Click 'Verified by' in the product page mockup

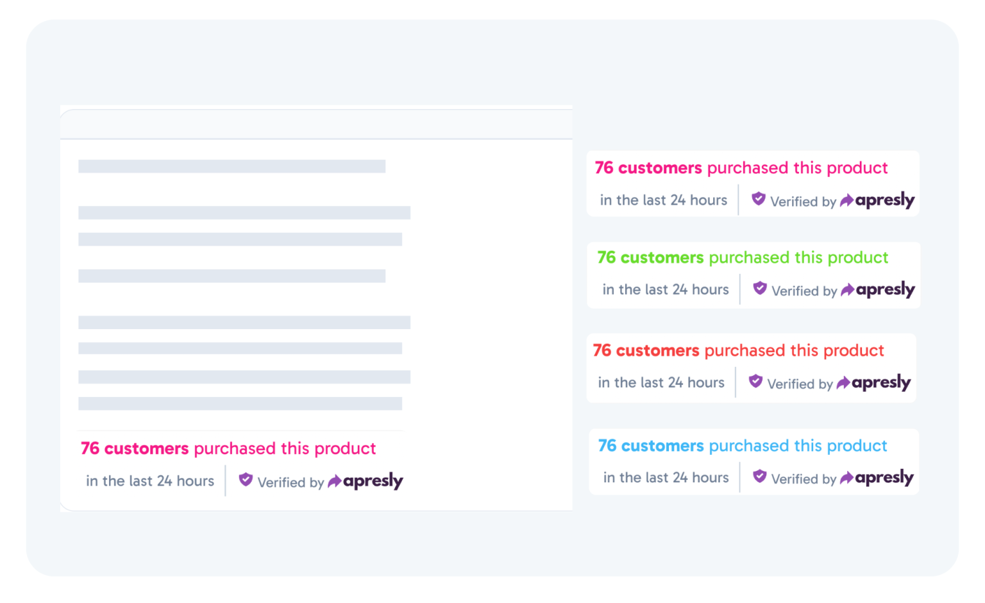[290, 482]
